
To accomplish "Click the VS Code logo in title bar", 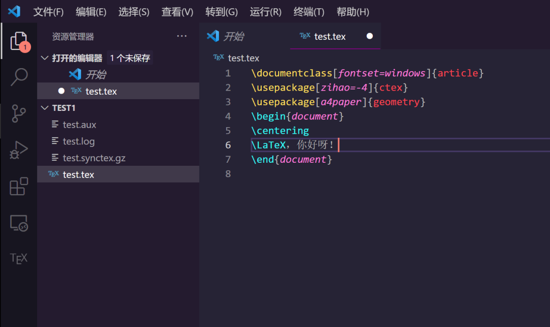I will (x=14, y=12).
